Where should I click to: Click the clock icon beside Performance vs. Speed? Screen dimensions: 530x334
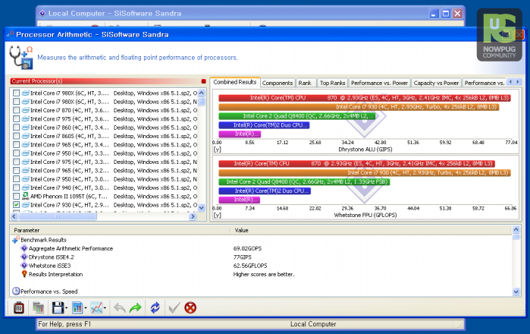(16, 291)
